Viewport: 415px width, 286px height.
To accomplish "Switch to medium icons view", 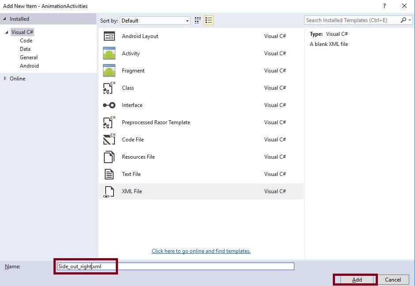I will pos(198,20).
